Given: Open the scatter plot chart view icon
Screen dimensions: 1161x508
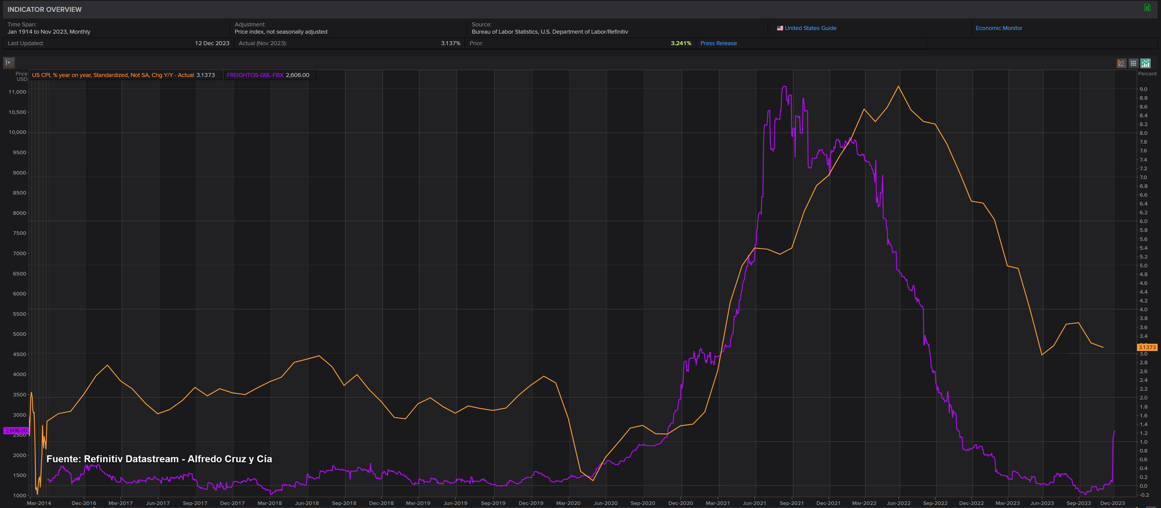Looking at the screenshot, I should point(1121,63).
